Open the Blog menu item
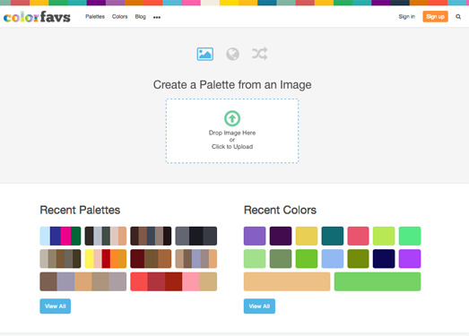Viewport: 469px width, 336px height. coord(140,17)
